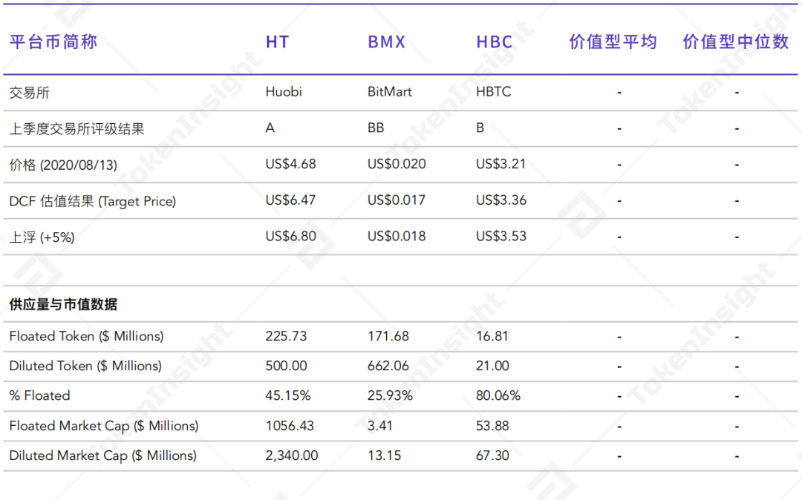Select the 500.00 diluted token value
Screen dimensions: 802x500
coord(287,366)
